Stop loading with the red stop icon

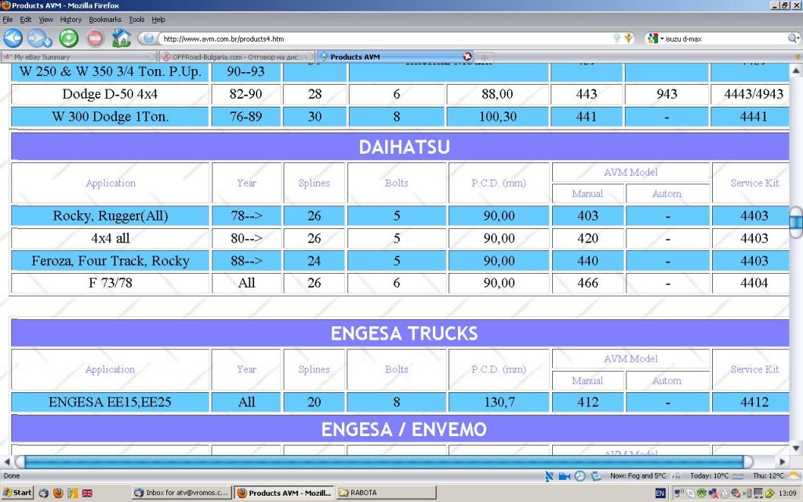(95, 38)
